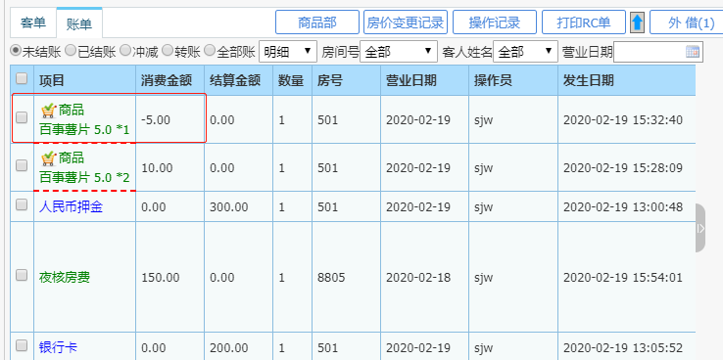Screen dimensions: 723x360
Task: Select the 冲减 radio button
Action: pyautogui.click(x=125, y=50)
